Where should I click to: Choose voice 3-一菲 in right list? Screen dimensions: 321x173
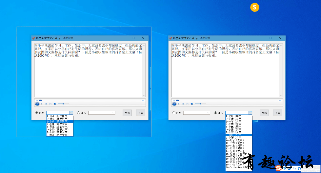pos(239,122)
